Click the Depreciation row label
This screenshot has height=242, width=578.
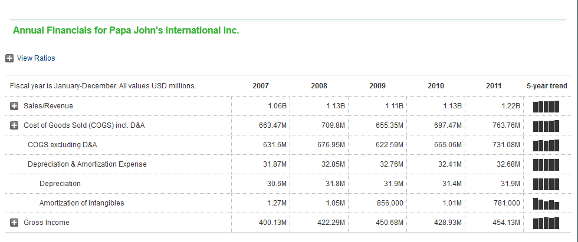(x=60, y=184)
